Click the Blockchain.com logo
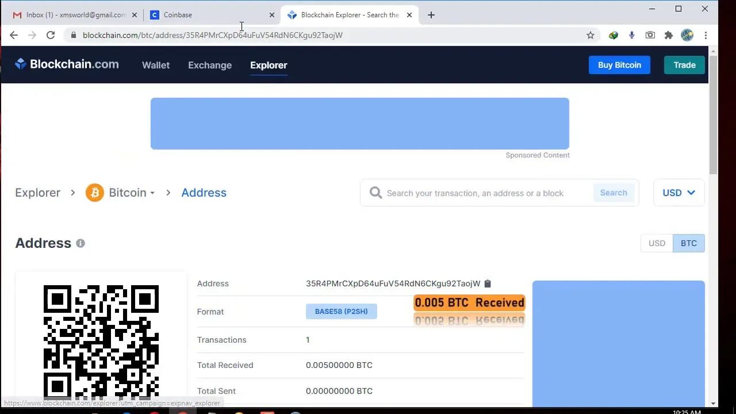 [x=66, y=64]
